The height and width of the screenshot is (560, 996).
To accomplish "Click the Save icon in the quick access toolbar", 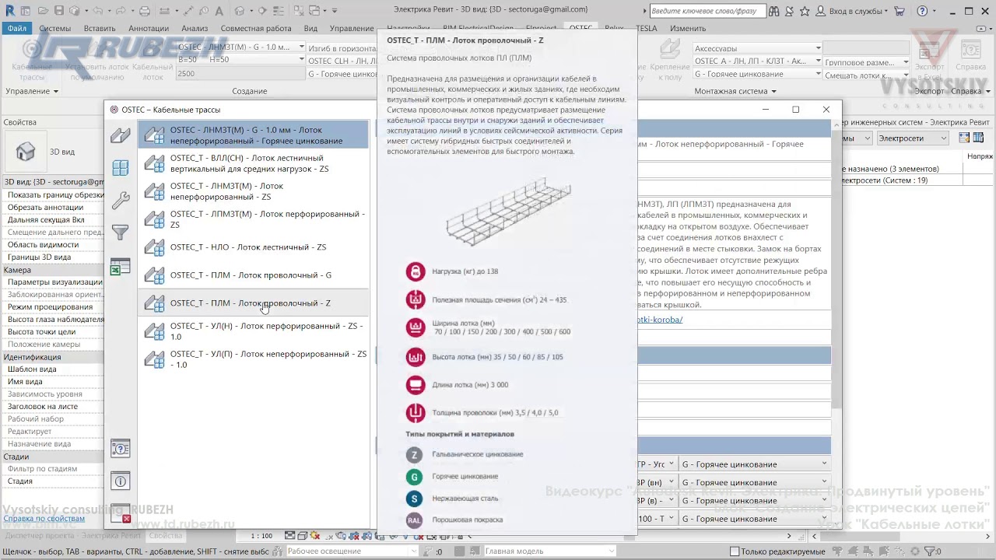I will 59,11.
